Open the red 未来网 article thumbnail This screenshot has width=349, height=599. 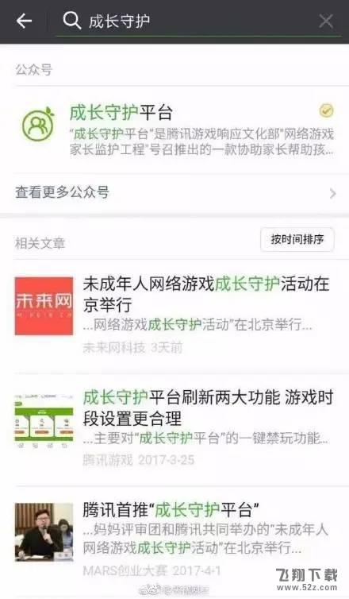tap(44, 306)
